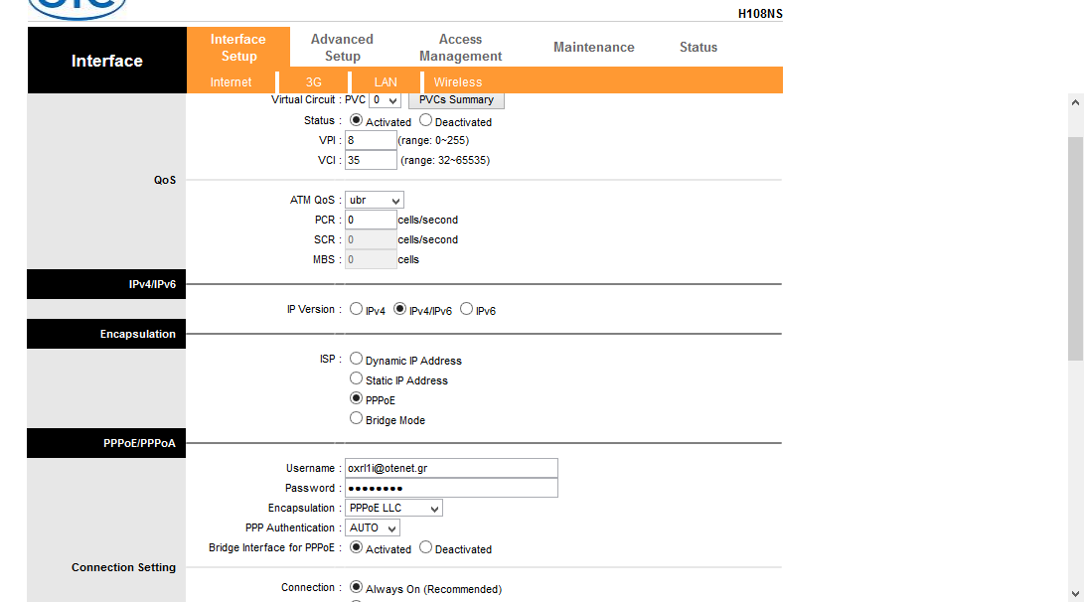The height and width of the screenshot is (602, 1084).
Task: Open the Encapsulation PPPoE LLC dropdown
Action: [393, 508]
